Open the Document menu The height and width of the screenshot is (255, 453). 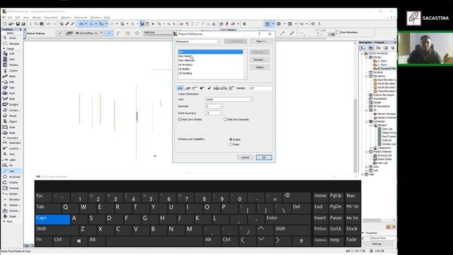click(x=51, y=18)
